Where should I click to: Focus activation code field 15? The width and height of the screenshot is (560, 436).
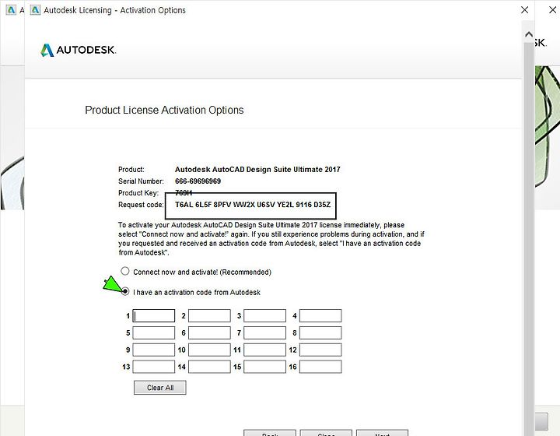click(x=264, y=367)
